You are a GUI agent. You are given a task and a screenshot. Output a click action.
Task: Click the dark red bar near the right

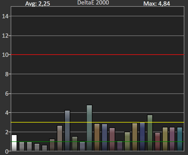(157, 142)
